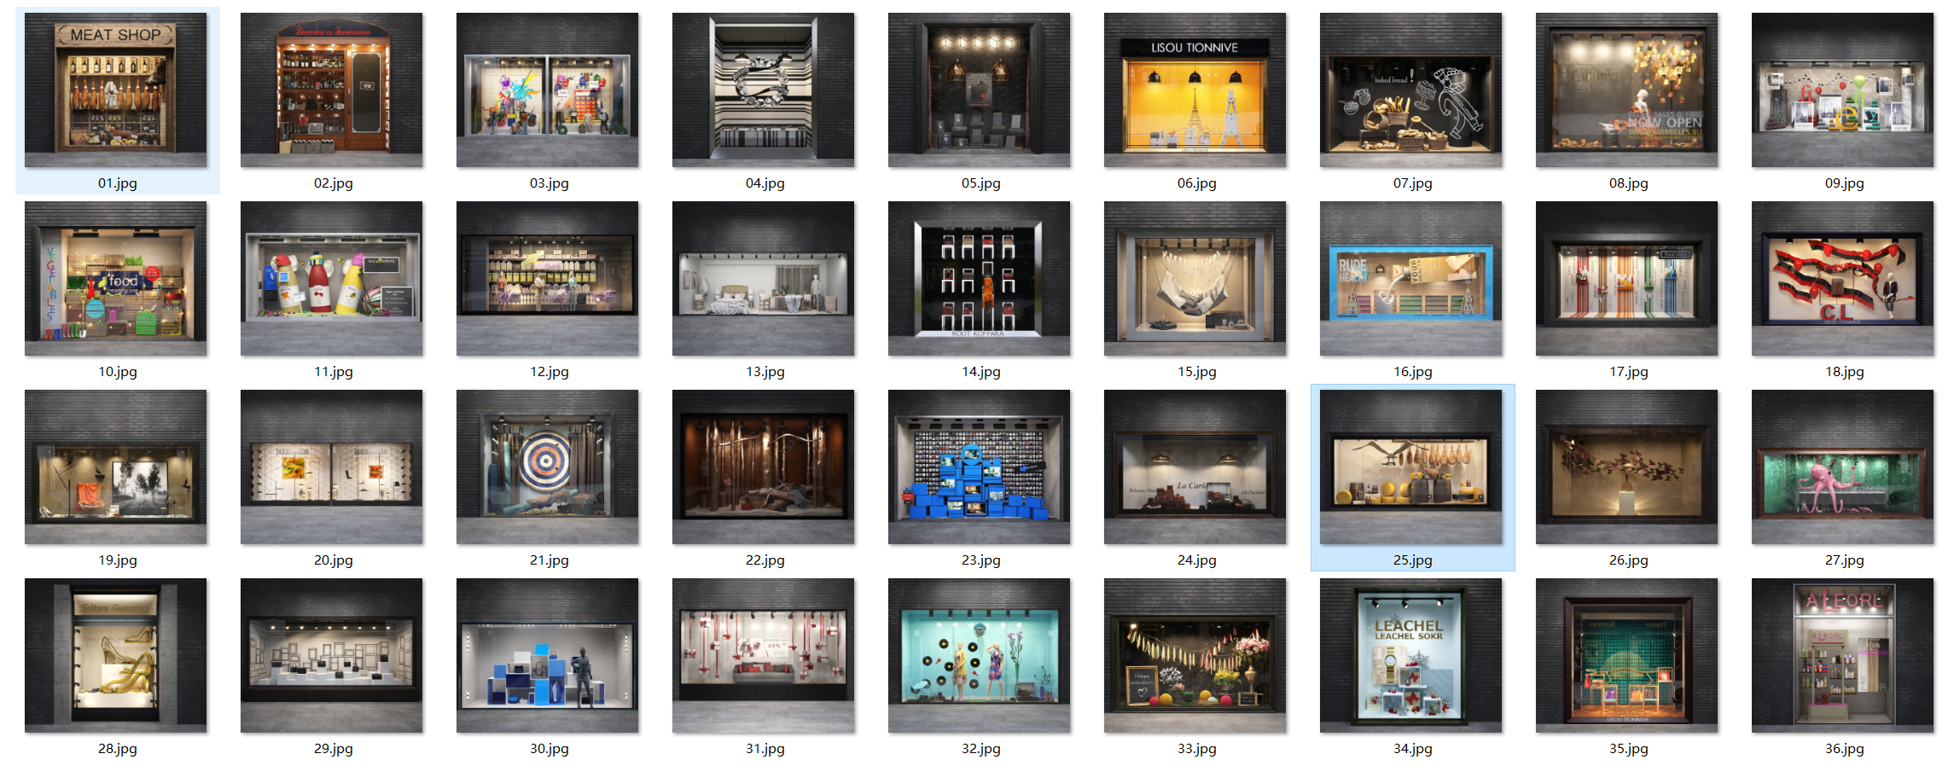Click the file name 36.jpg

pos(1845,749)
